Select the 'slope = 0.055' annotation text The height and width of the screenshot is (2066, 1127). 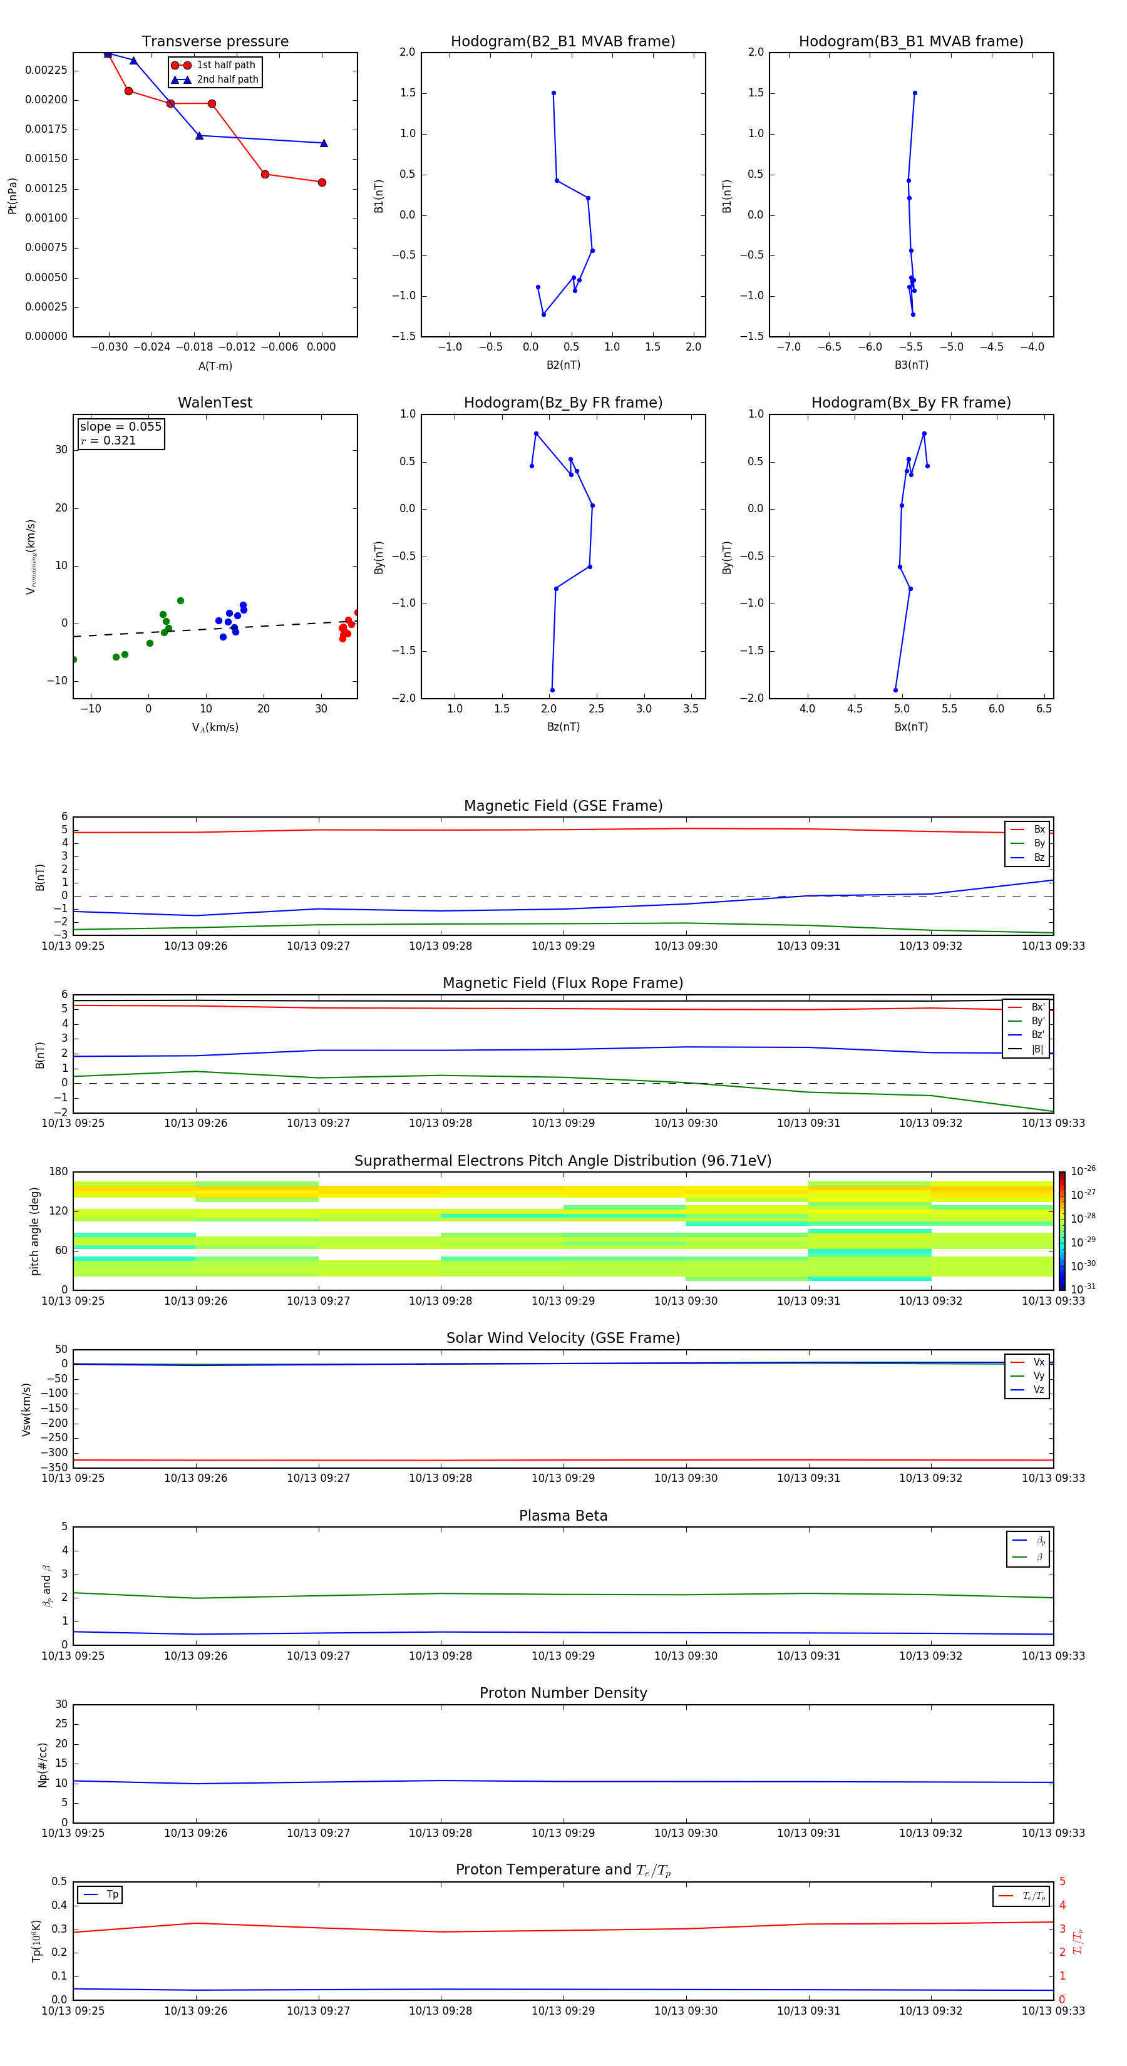(x=120, y=427)
